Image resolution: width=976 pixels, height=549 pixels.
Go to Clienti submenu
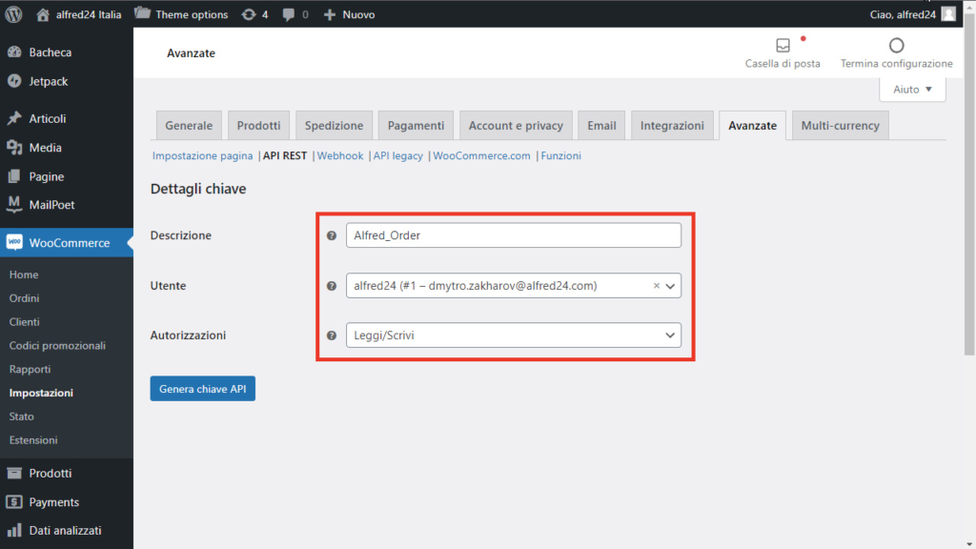pos(24,322)
